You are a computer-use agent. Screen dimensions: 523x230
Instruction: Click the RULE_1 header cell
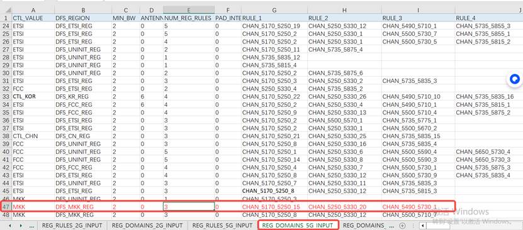coord(274,18)
